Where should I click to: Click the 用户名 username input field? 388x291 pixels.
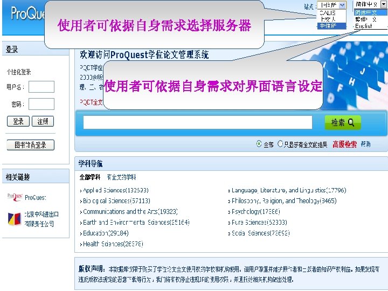41,87
